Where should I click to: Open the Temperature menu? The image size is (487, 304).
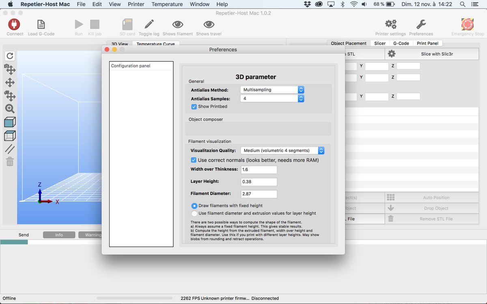click(167, 4)
